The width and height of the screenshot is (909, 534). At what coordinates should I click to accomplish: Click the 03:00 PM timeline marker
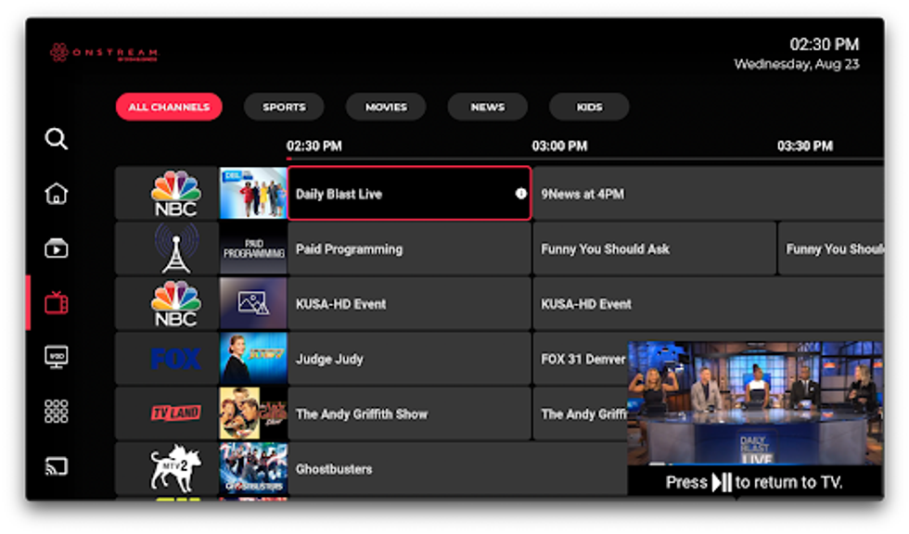559,146
